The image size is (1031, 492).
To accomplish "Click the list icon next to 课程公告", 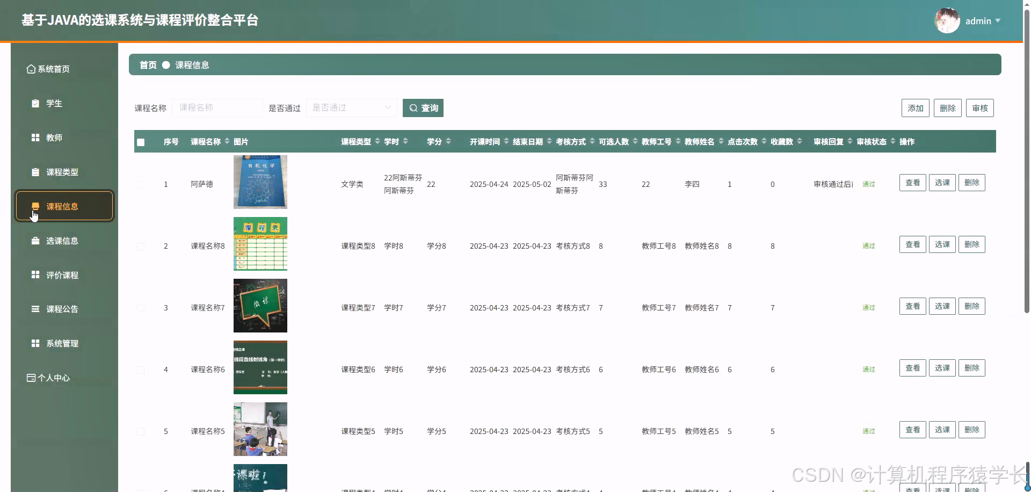I will (35, 309).
